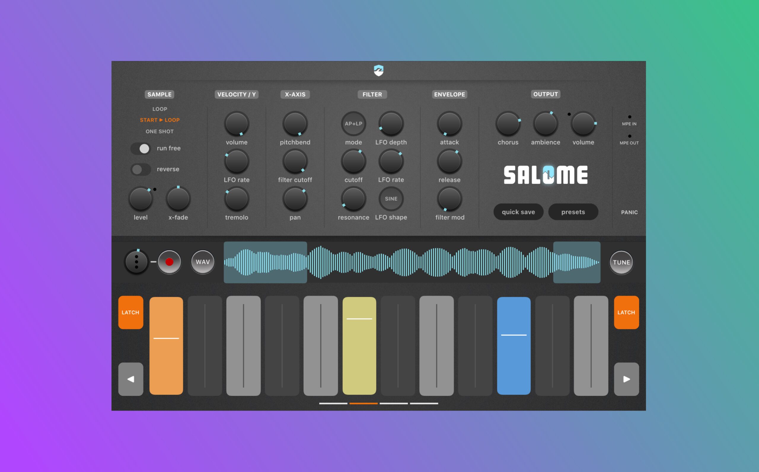Select LOOP sample mode
Screen dimensions: 759x472
coord(160,109)
